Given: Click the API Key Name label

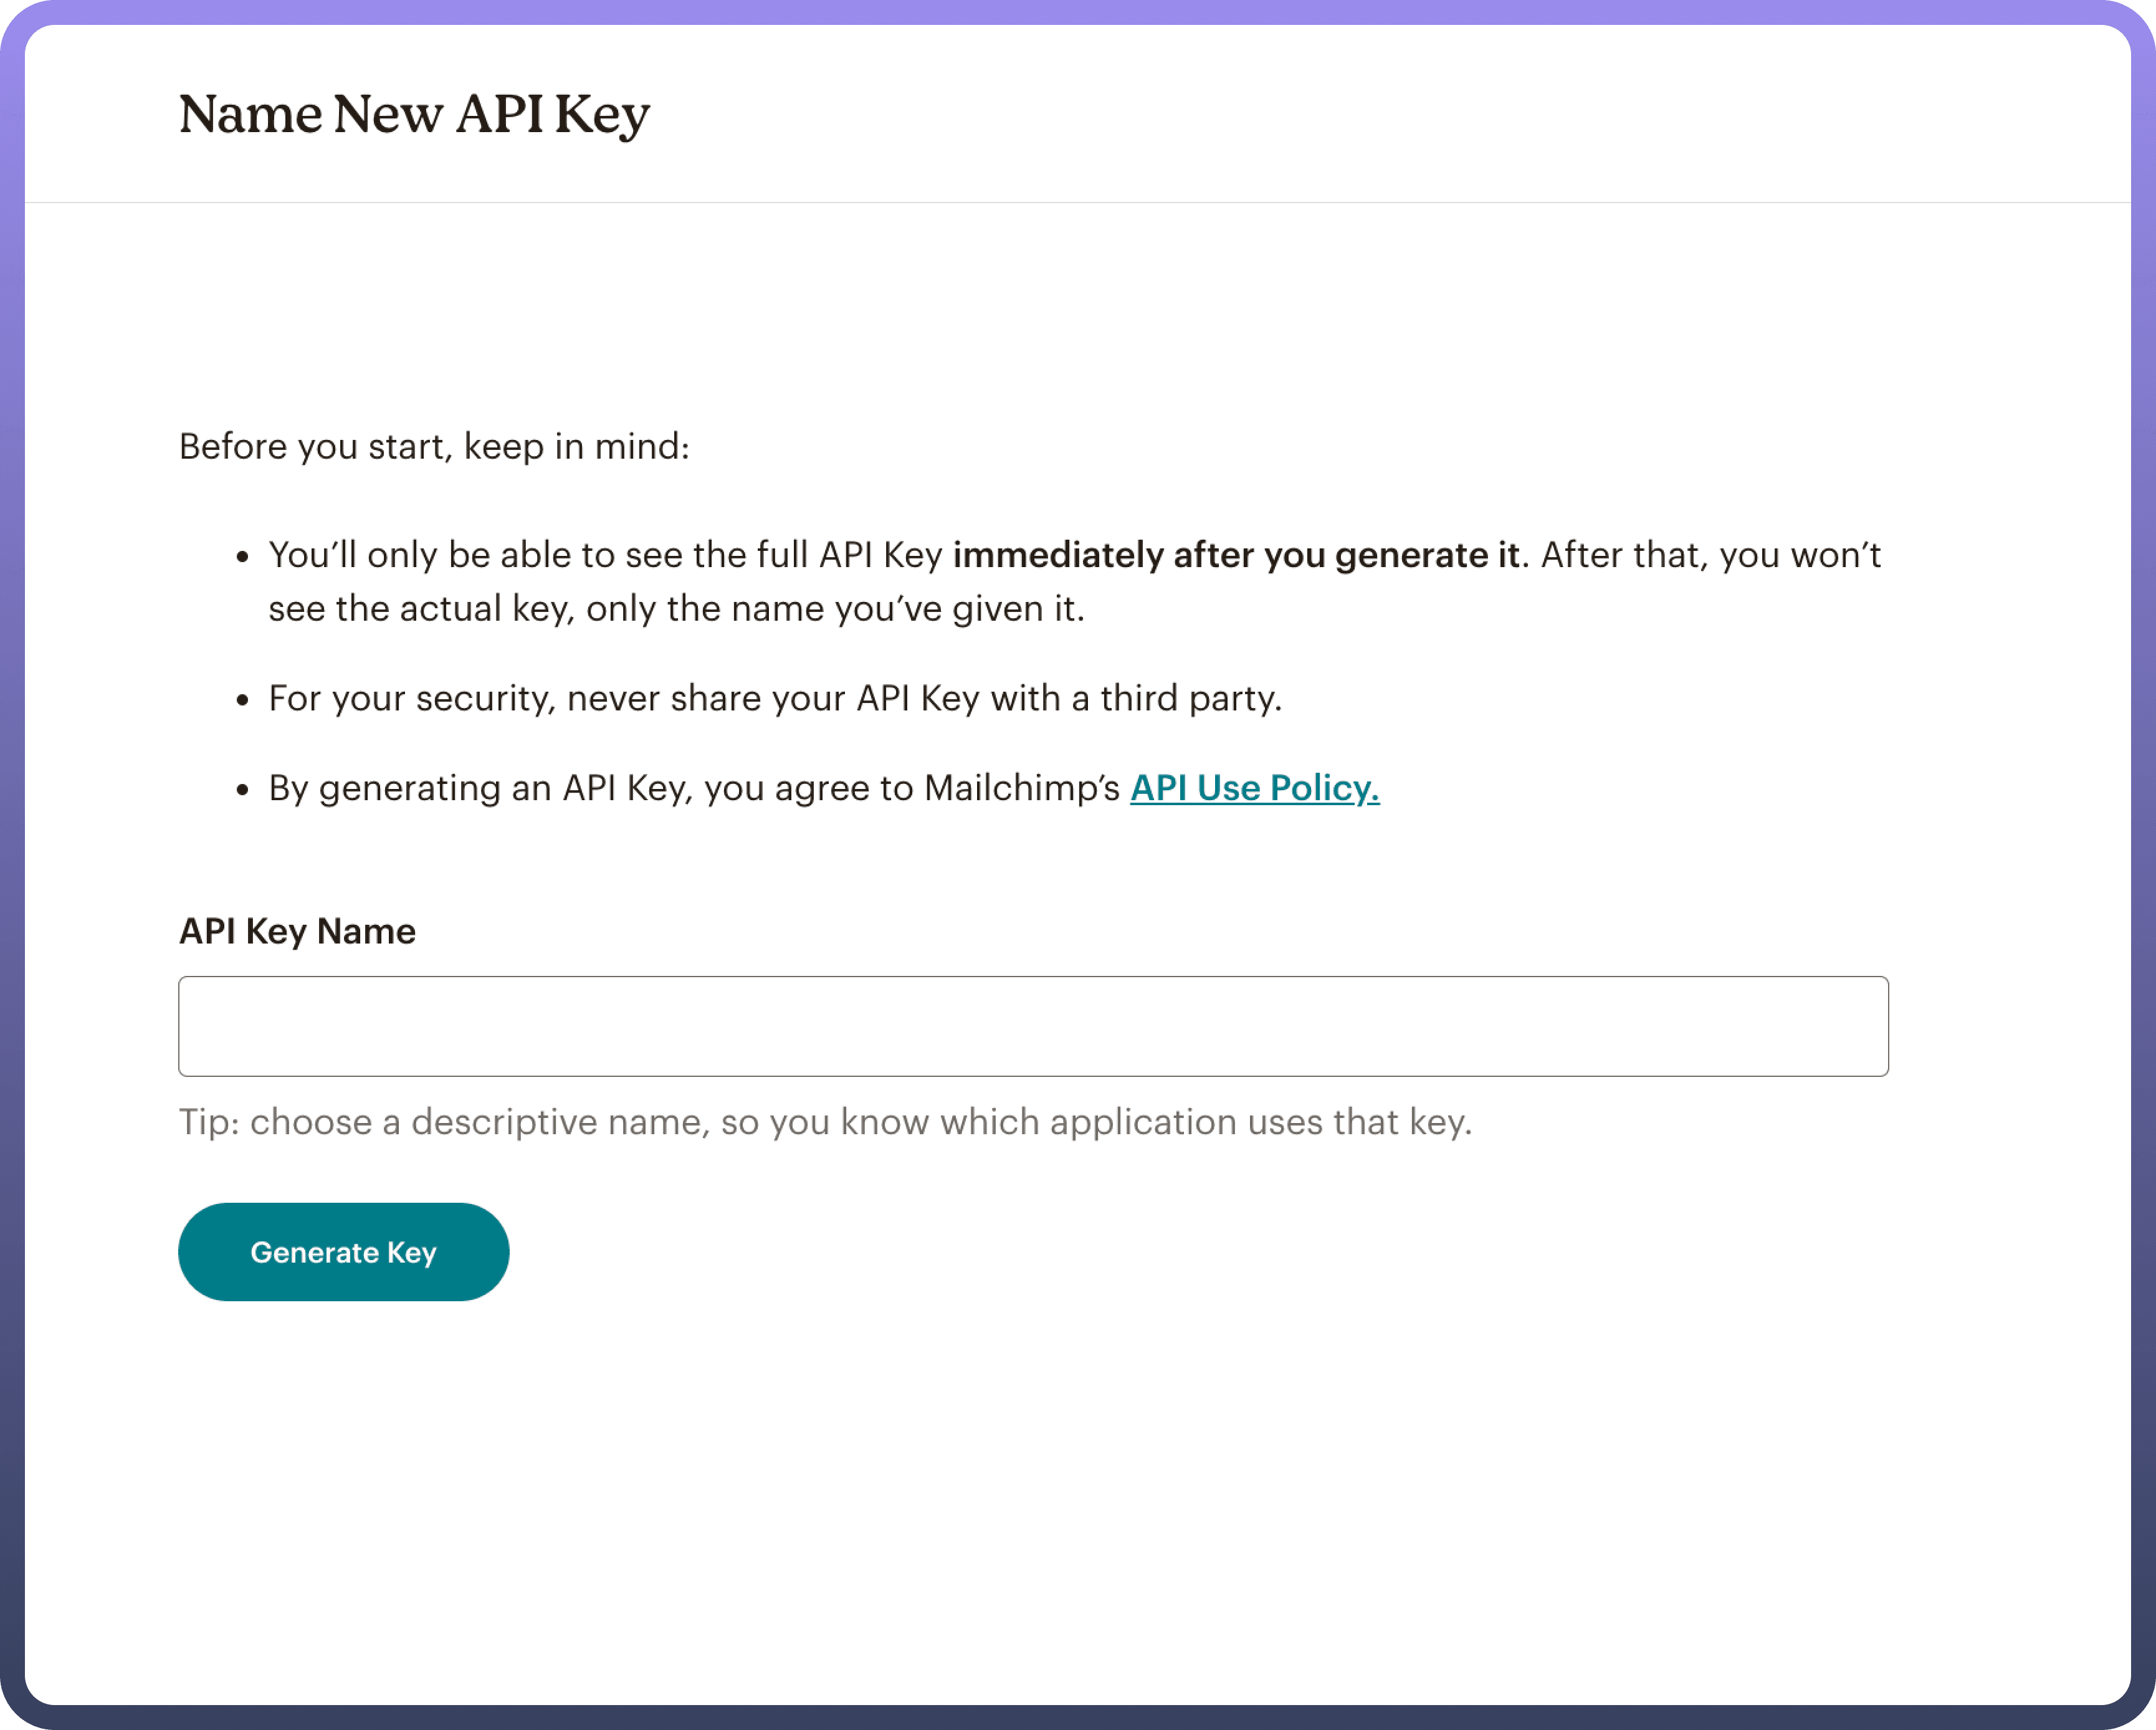Looking at the screenshot, I should point(297,931).
